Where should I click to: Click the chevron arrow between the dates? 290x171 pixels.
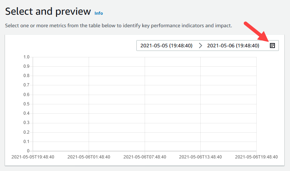[200, 46]
